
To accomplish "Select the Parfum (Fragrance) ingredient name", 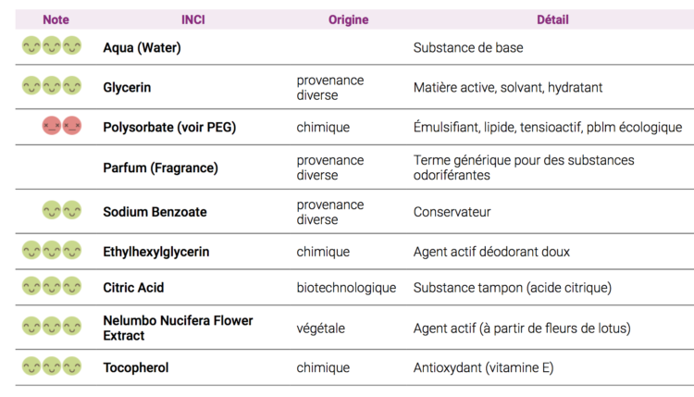I will (x=160, y=167).
